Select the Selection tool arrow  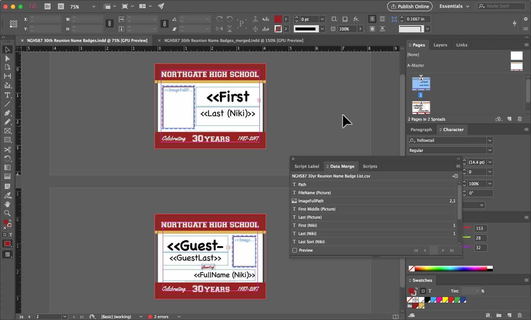coord(7,49)
